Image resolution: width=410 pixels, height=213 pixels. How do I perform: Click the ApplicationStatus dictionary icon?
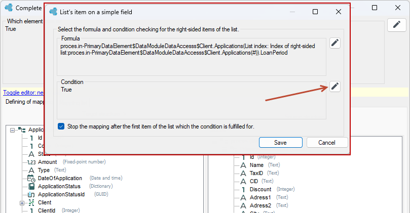tap(31, 186)
